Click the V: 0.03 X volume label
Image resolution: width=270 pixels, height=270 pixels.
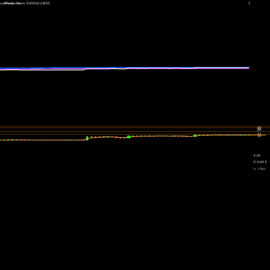[x=260, y=162]
